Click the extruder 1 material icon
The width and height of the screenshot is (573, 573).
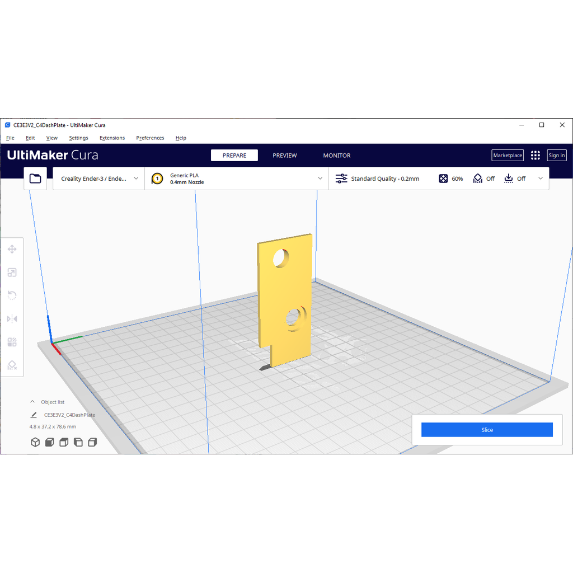(x=157, y=179)
